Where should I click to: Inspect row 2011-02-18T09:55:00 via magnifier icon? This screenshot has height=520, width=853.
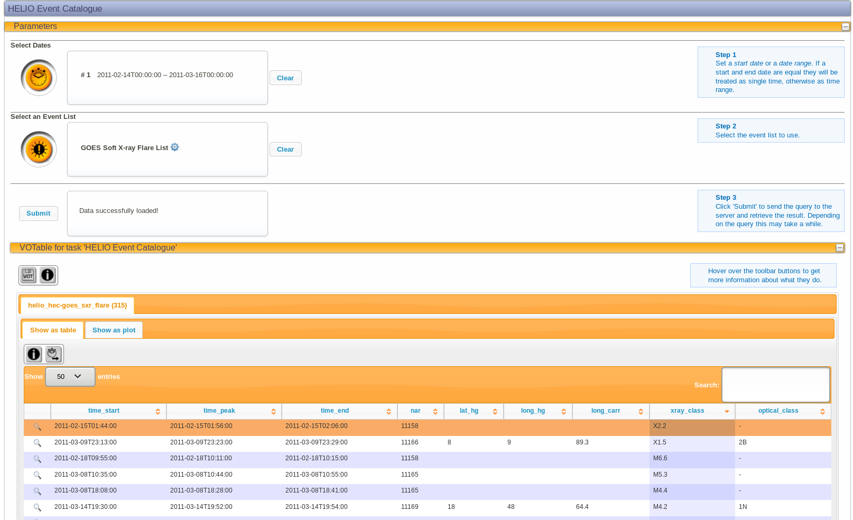(37, 459)
